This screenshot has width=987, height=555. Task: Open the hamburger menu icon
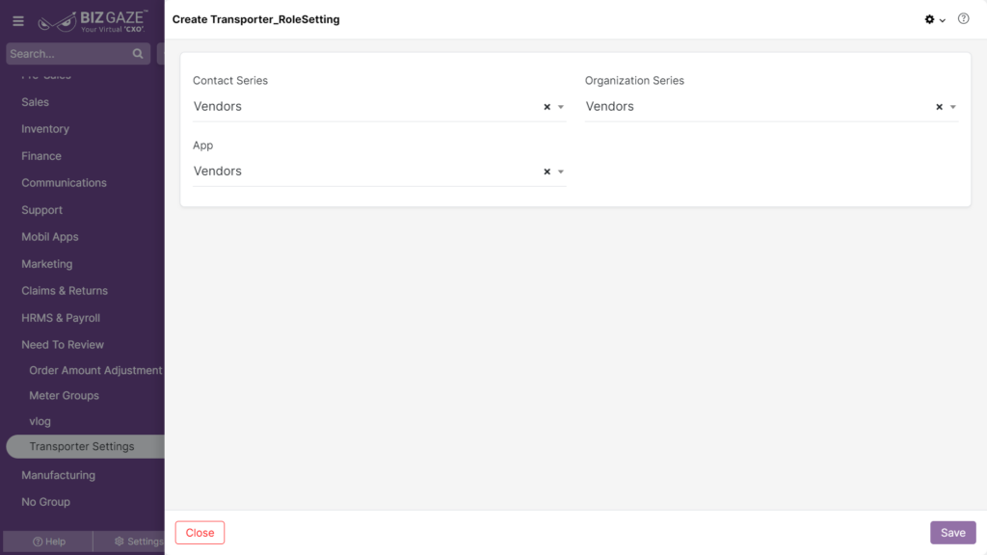[x=18, y=21]
